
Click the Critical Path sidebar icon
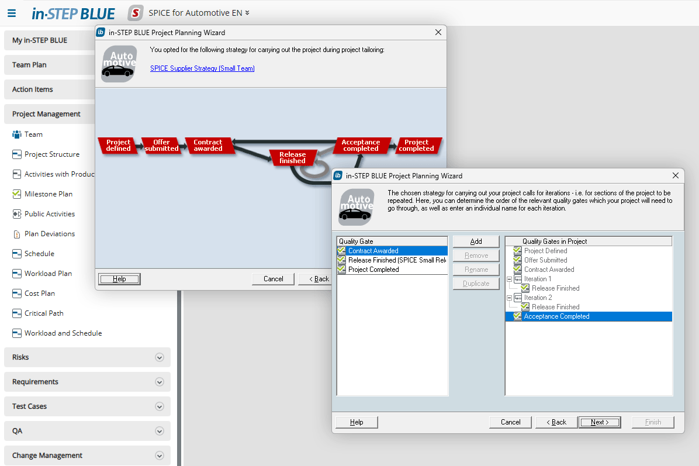coord(16,313)
